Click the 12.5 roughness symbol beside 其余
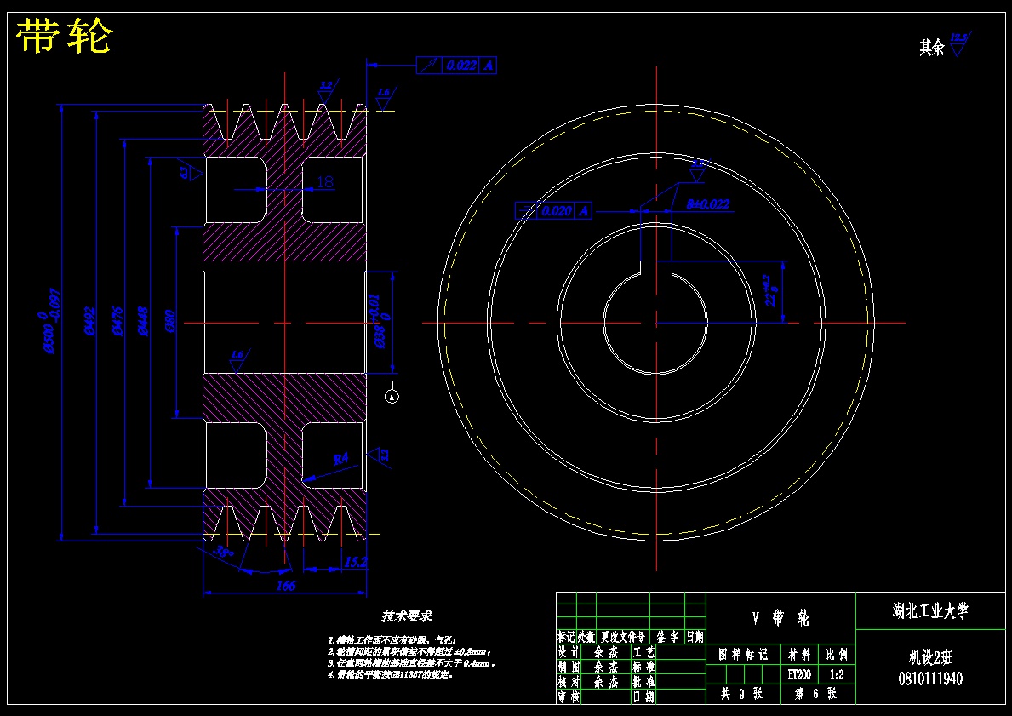This screenshot has height=716, width=1012. pyautogui.click(x=960, y=44)
